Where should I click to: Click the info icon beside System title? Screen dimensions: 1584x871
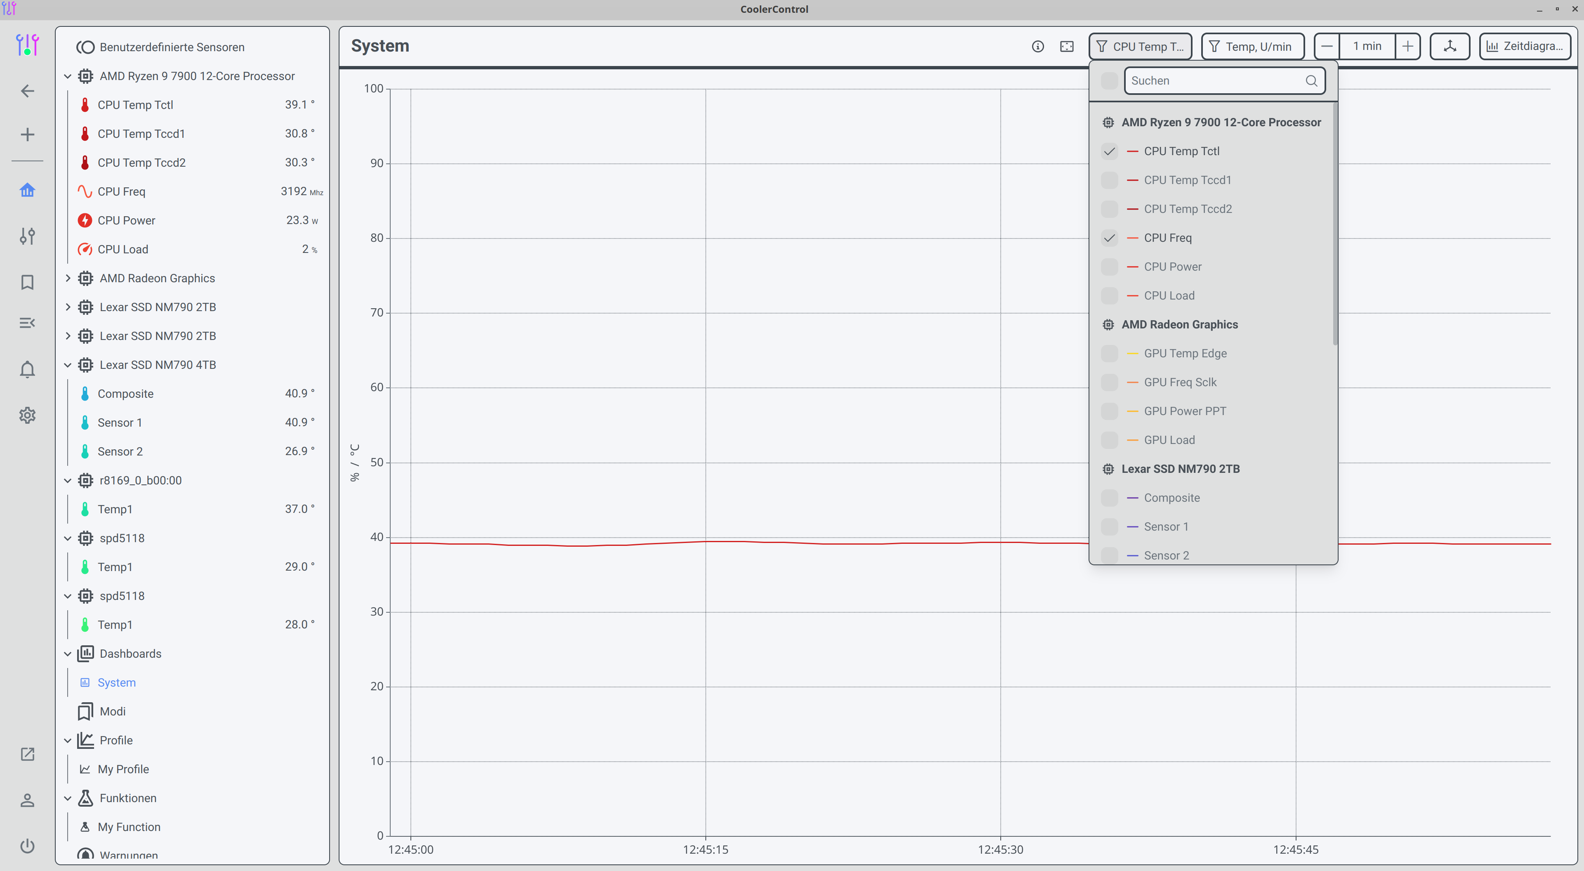tap(1037, 47)
